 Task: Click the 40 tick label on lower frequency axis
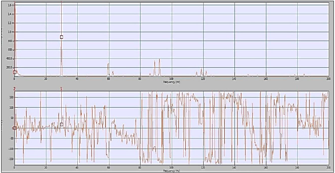(x=77, y=168)
